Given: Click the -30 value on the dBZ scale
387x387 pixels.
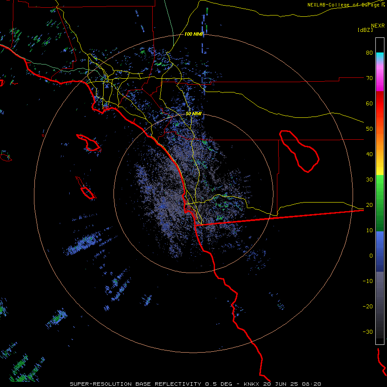Looking at the screenshot, I should [368, 332].
